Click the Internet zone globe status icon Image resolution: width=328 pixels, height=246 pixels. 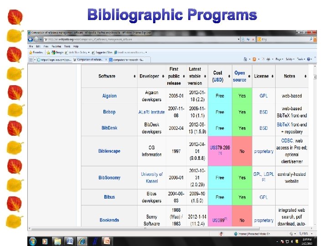(x=236, y=234)
